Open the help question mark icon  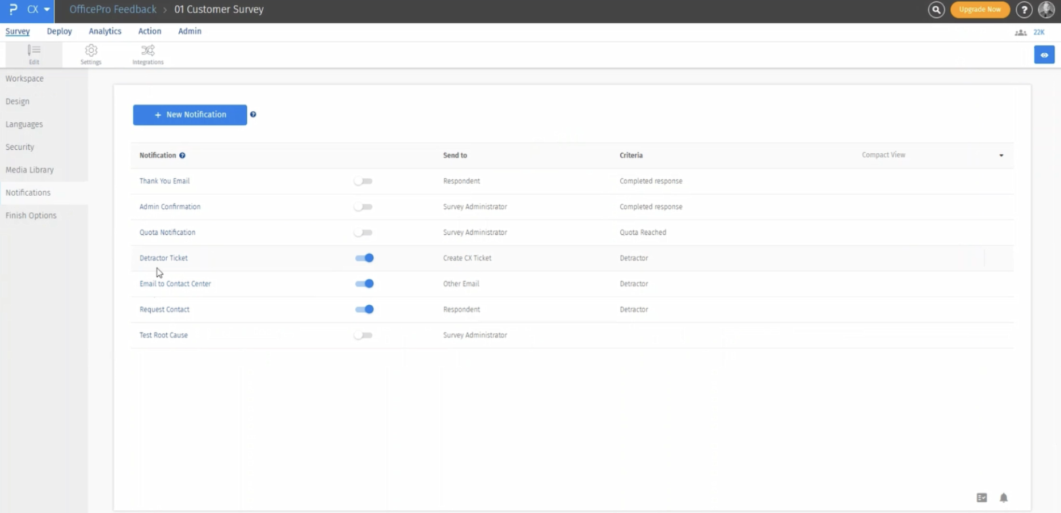pyautogui.click(x=1024, y=10)
